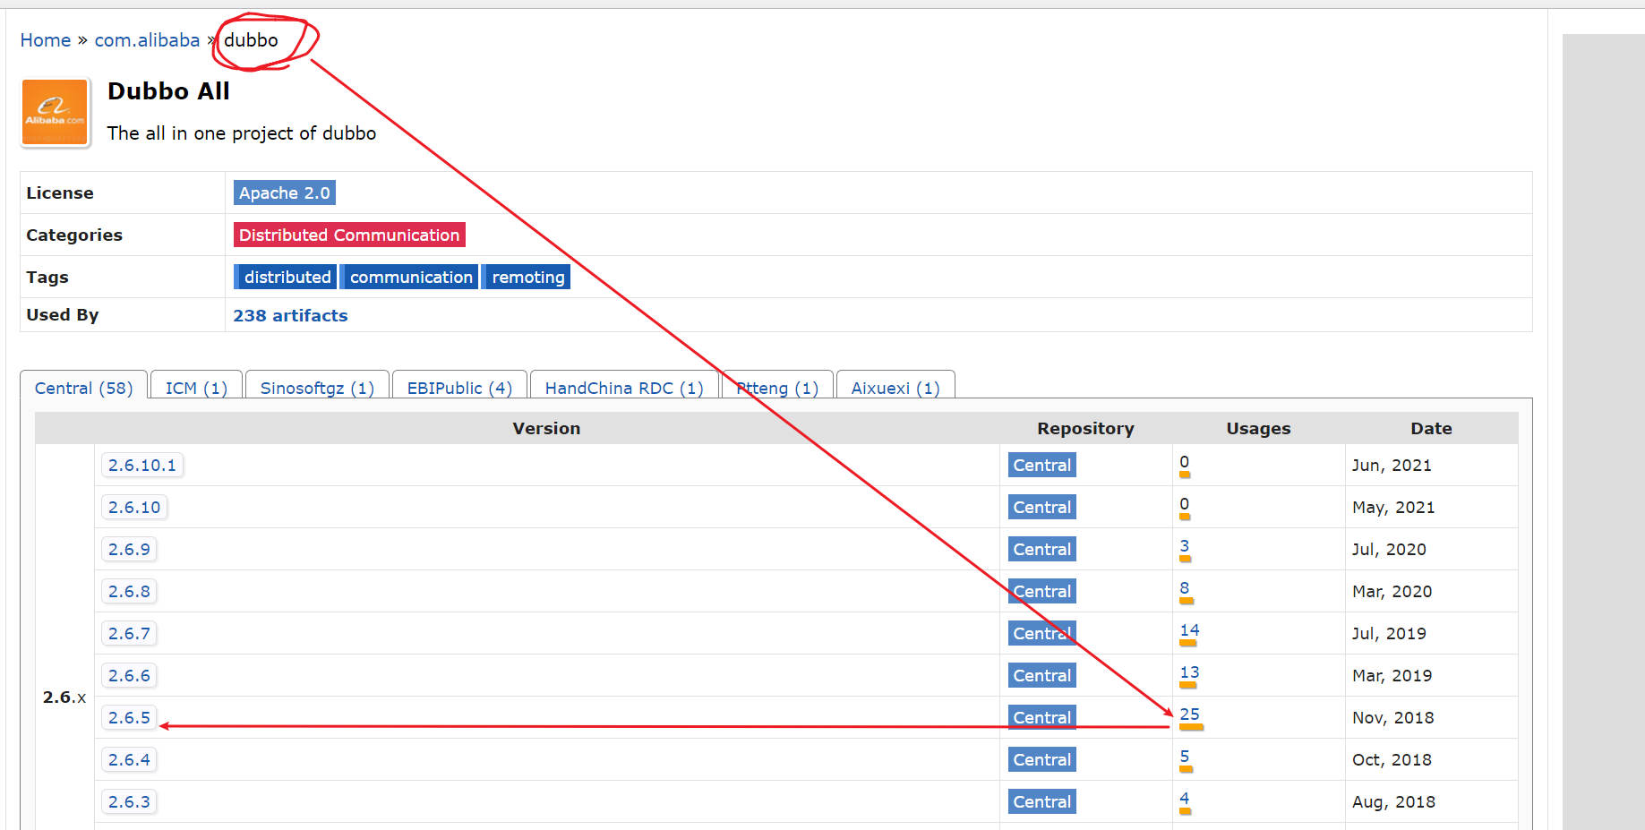Image resolution: width=1645 pixels, height=830 pixels.
Task: Open the com.alibaba breadcrumb link
Action: 148,40
